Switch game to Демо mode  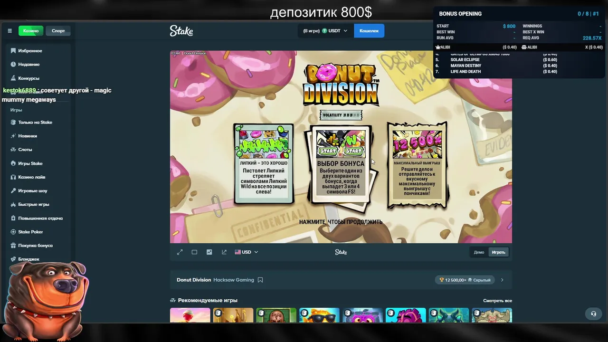479,252
